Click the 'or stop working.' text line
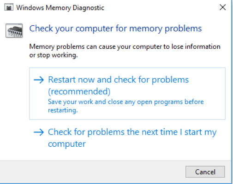The image size is (233, 184). (54, 55)
